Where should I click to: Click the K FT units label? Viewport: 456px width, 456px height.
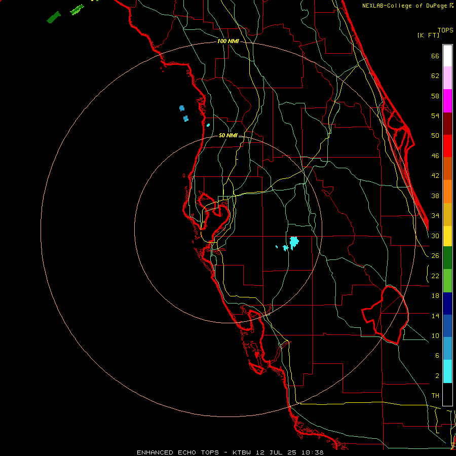(428, 35)
